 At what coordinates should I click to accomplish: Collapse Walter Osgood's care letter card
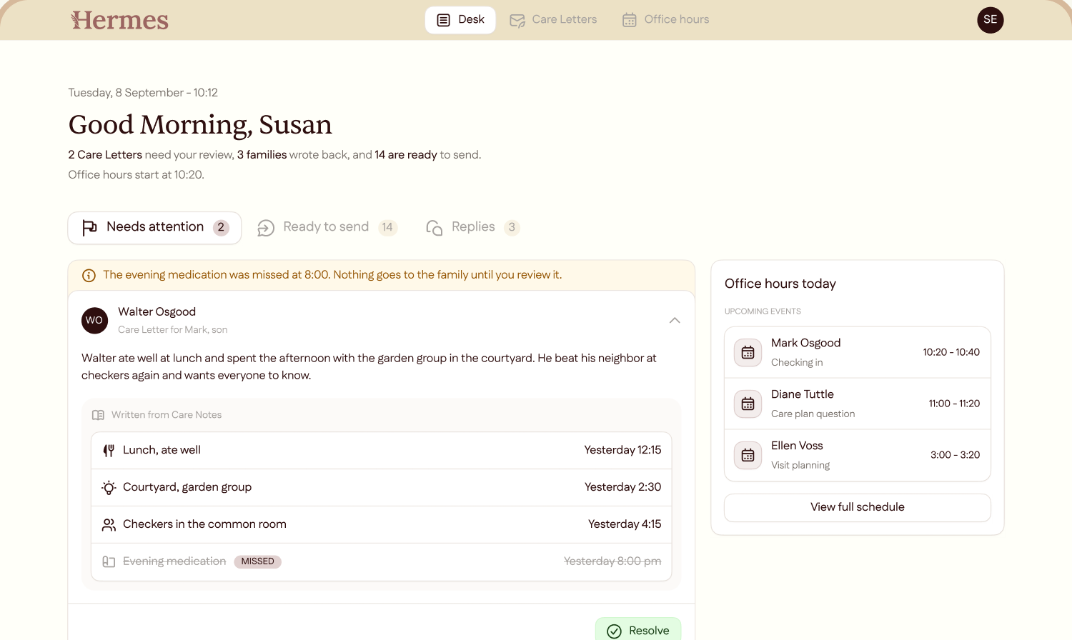[675, 320]
